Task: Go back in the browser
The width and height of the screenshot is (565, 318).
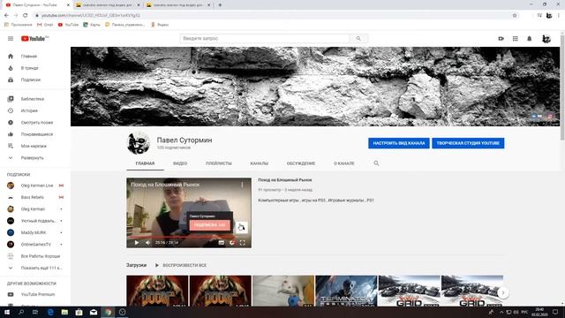Action: 6,16
